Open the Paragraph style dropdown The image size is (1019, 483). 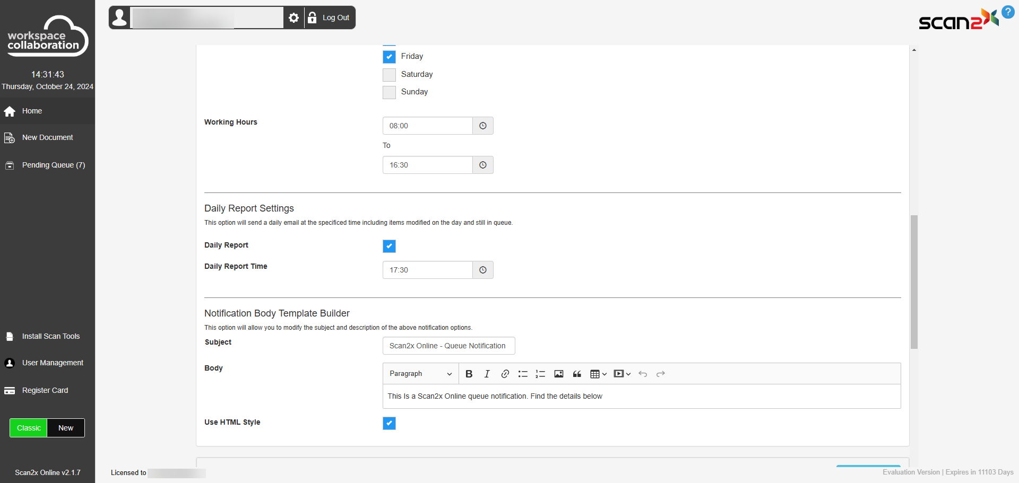[x=420, y=374]
